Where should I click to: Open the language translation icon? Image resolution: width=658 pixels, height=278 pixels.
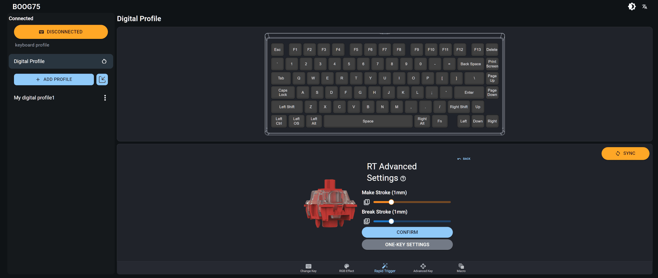pos(645,7)
